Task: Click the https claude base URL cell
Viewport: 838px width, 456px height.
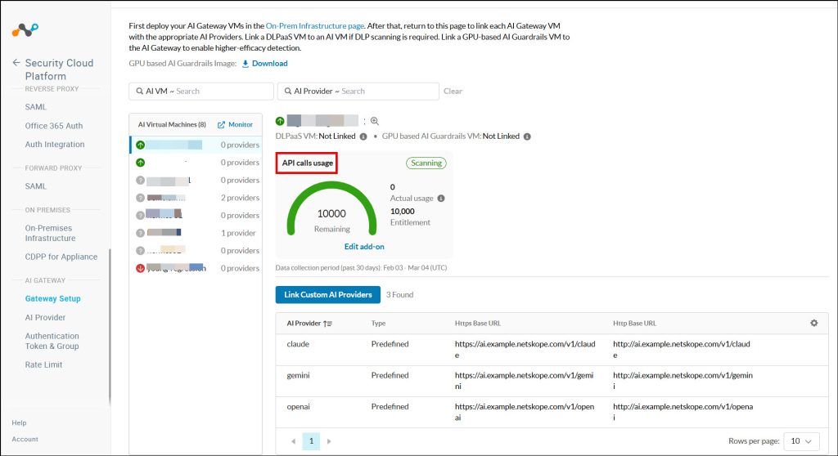Action: pyautogui.click(x=525, y=350)
